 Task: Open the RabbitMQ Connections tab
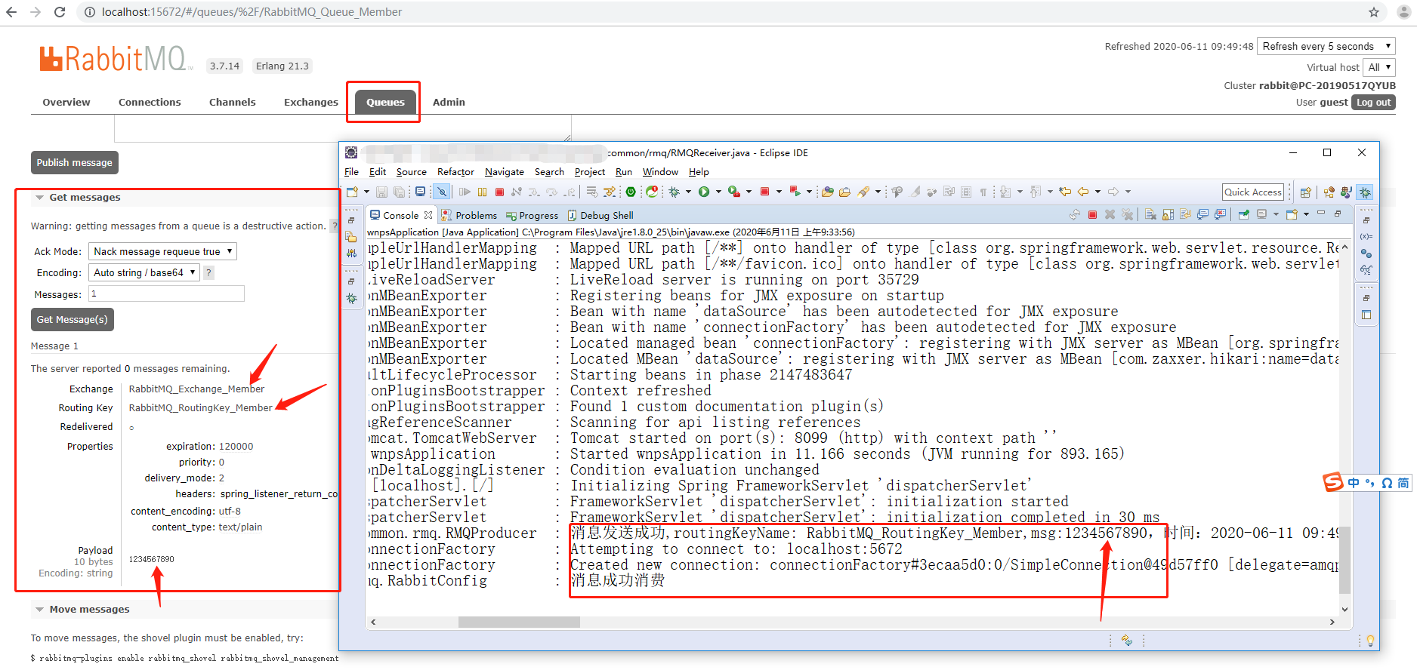click(x=150, y=102)
